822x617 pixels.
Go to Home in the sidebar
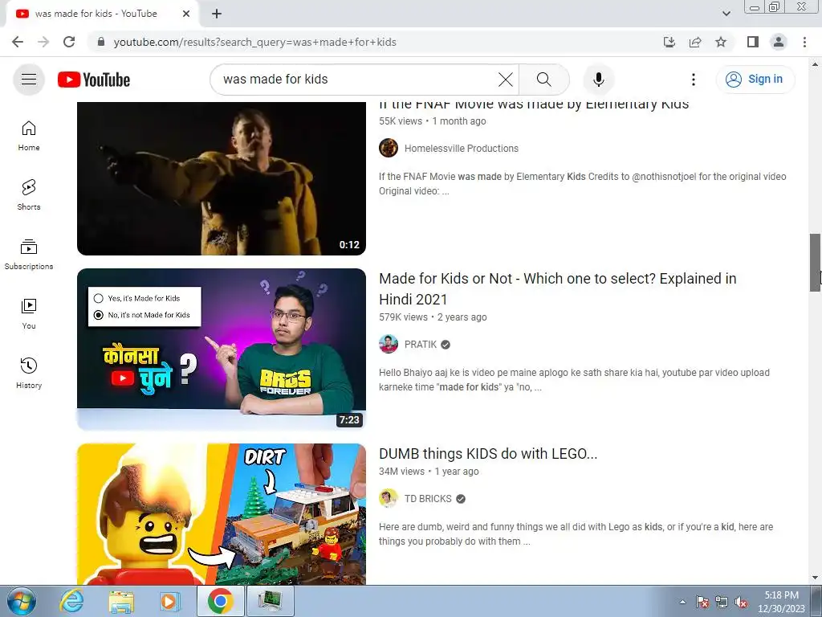point(29,136)
